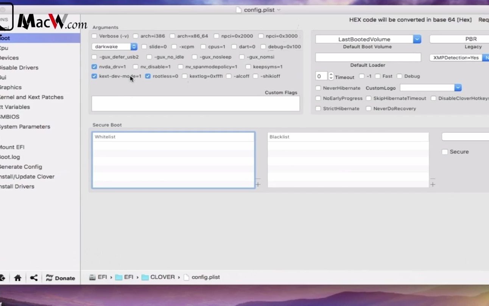Enable slide=0 checkbox
Image resolution: width=489 pixels, height=306 pixels.
click(144, 47)
